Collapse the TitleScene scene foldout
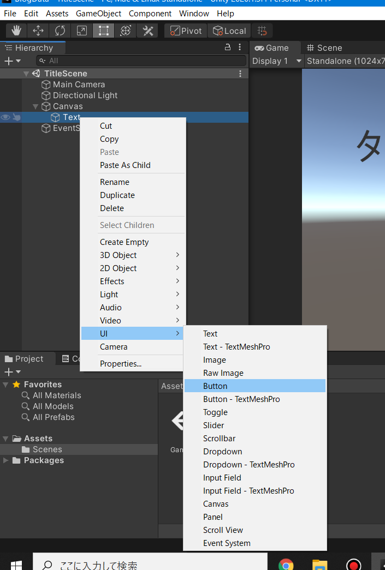385x570 pixels. pyautogui.click(x=26, y=74)
